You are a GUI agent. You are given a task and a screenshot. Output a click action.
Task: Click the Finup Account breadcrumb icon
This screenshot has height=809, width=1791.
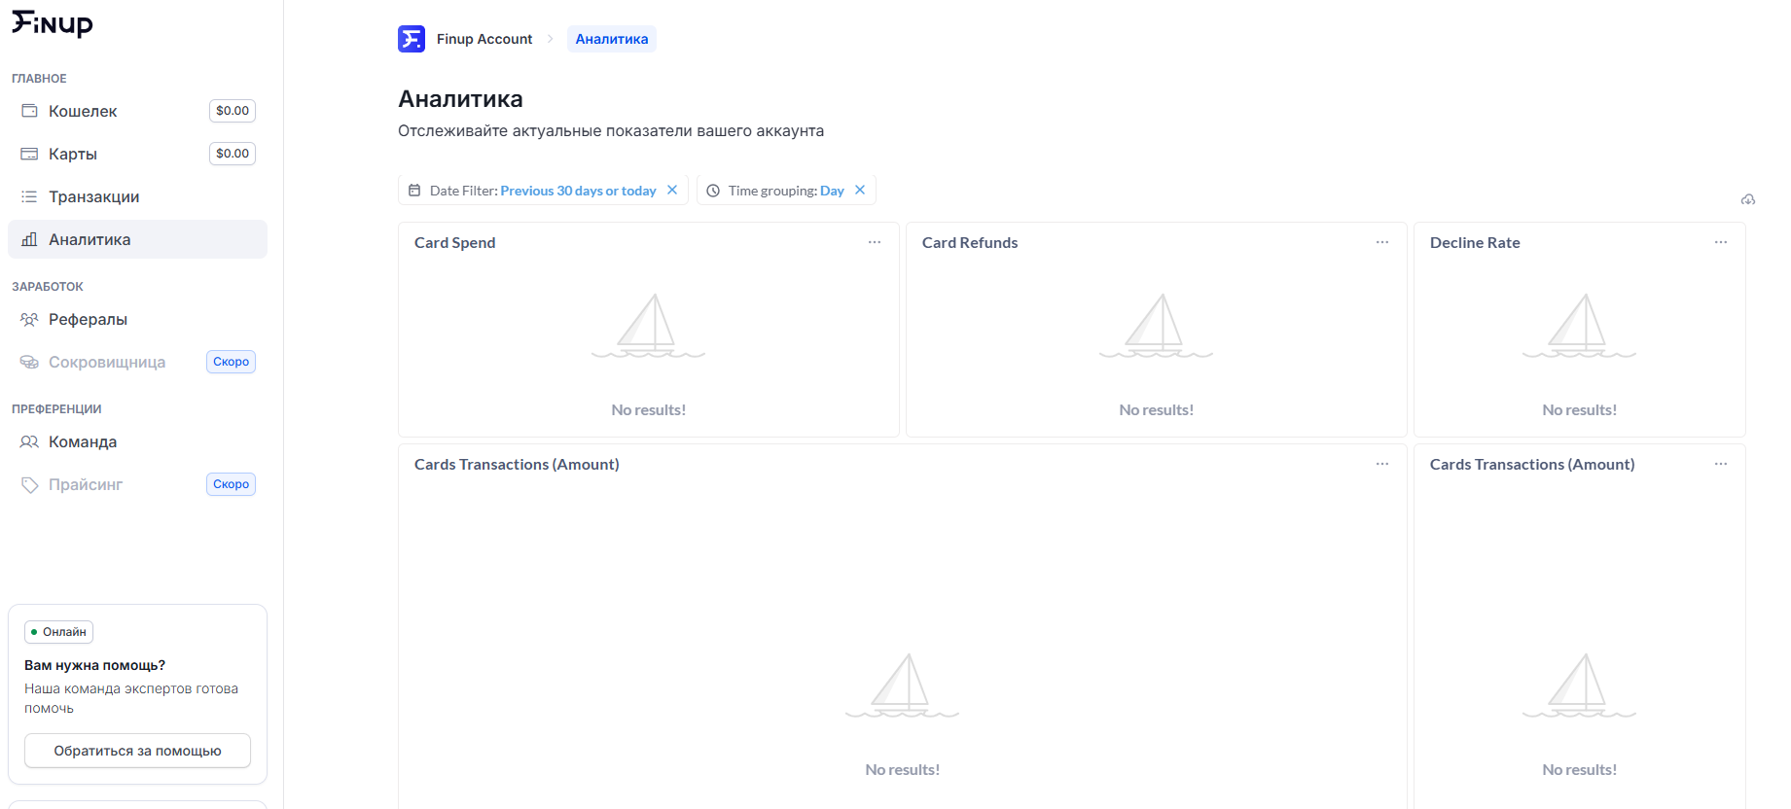[x=412, y=39]
